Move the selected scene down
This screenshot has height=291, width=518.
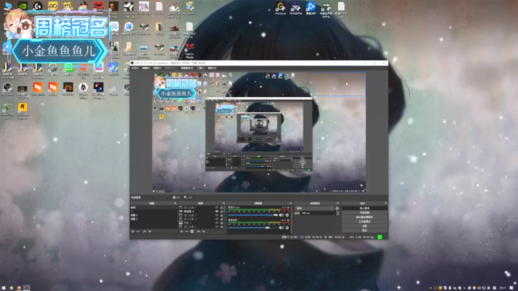tap(150, 232)
